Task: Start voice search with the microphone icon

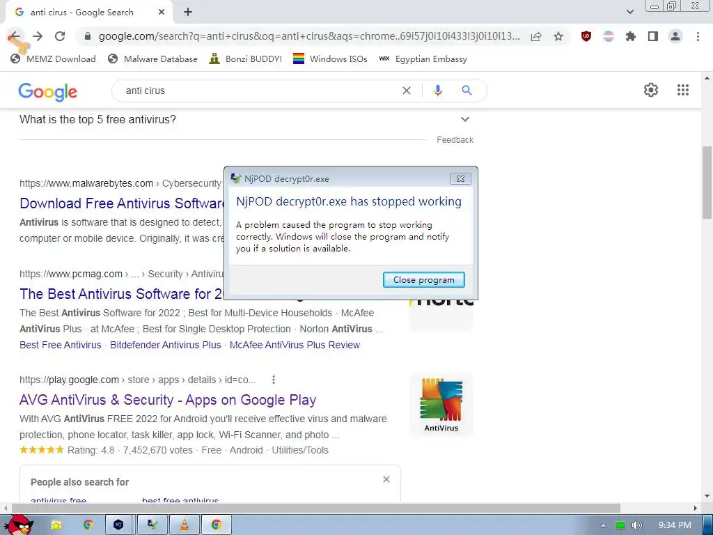Action: click(x=437, y=91)
